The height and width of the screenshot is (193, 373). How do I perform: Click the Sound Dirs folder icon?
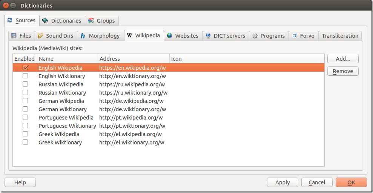(40, 36)
